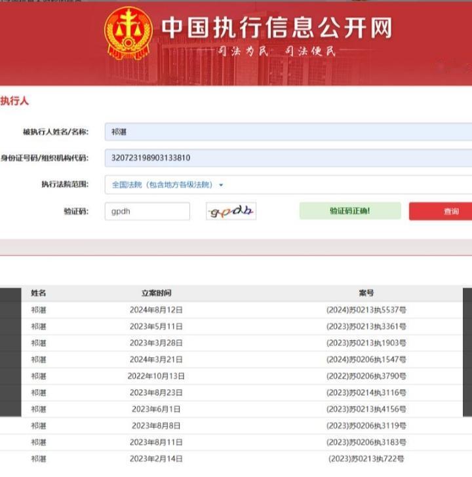Click the filing date 2023年6月1日

(x=156, y=409)
